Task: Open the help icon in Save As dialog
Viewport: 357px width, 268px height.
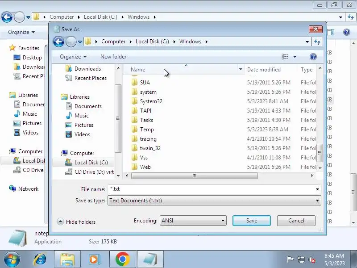Action: [313, 57]
